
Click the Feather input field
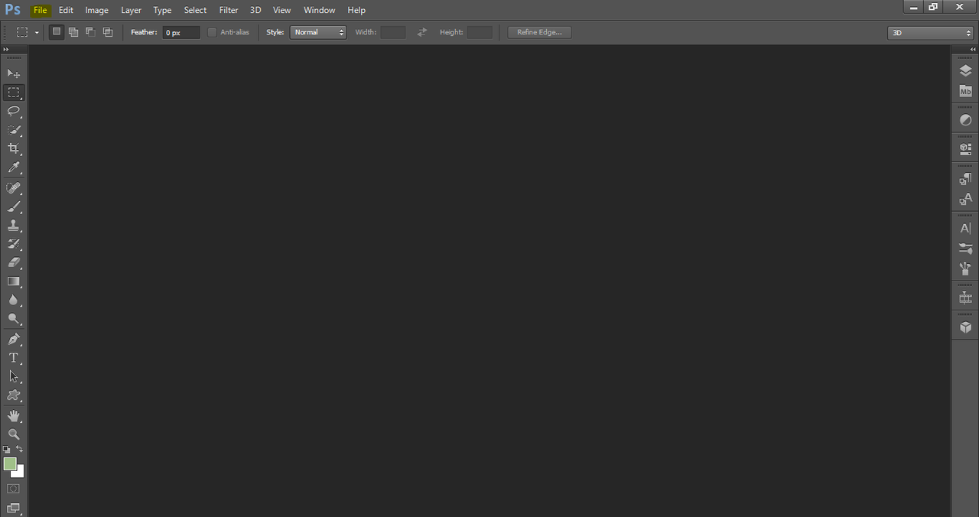coord(181,32)
